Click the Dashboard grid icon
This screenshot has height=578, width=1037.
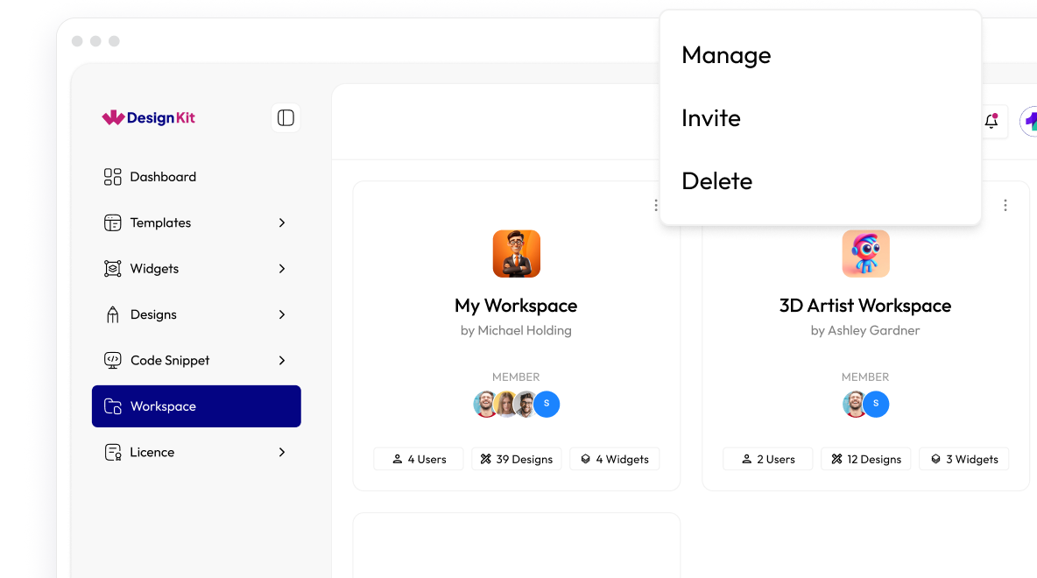pos(112,177)
